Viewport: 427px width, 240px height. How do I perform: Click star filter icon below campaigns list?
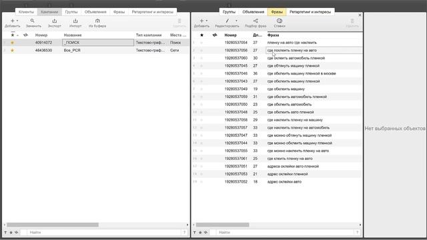point(11,233)
